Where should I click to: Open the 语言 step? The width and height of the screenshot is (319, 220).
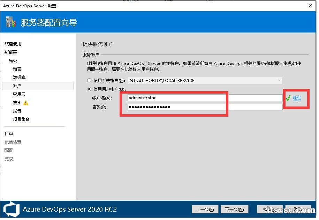(17, 69)
